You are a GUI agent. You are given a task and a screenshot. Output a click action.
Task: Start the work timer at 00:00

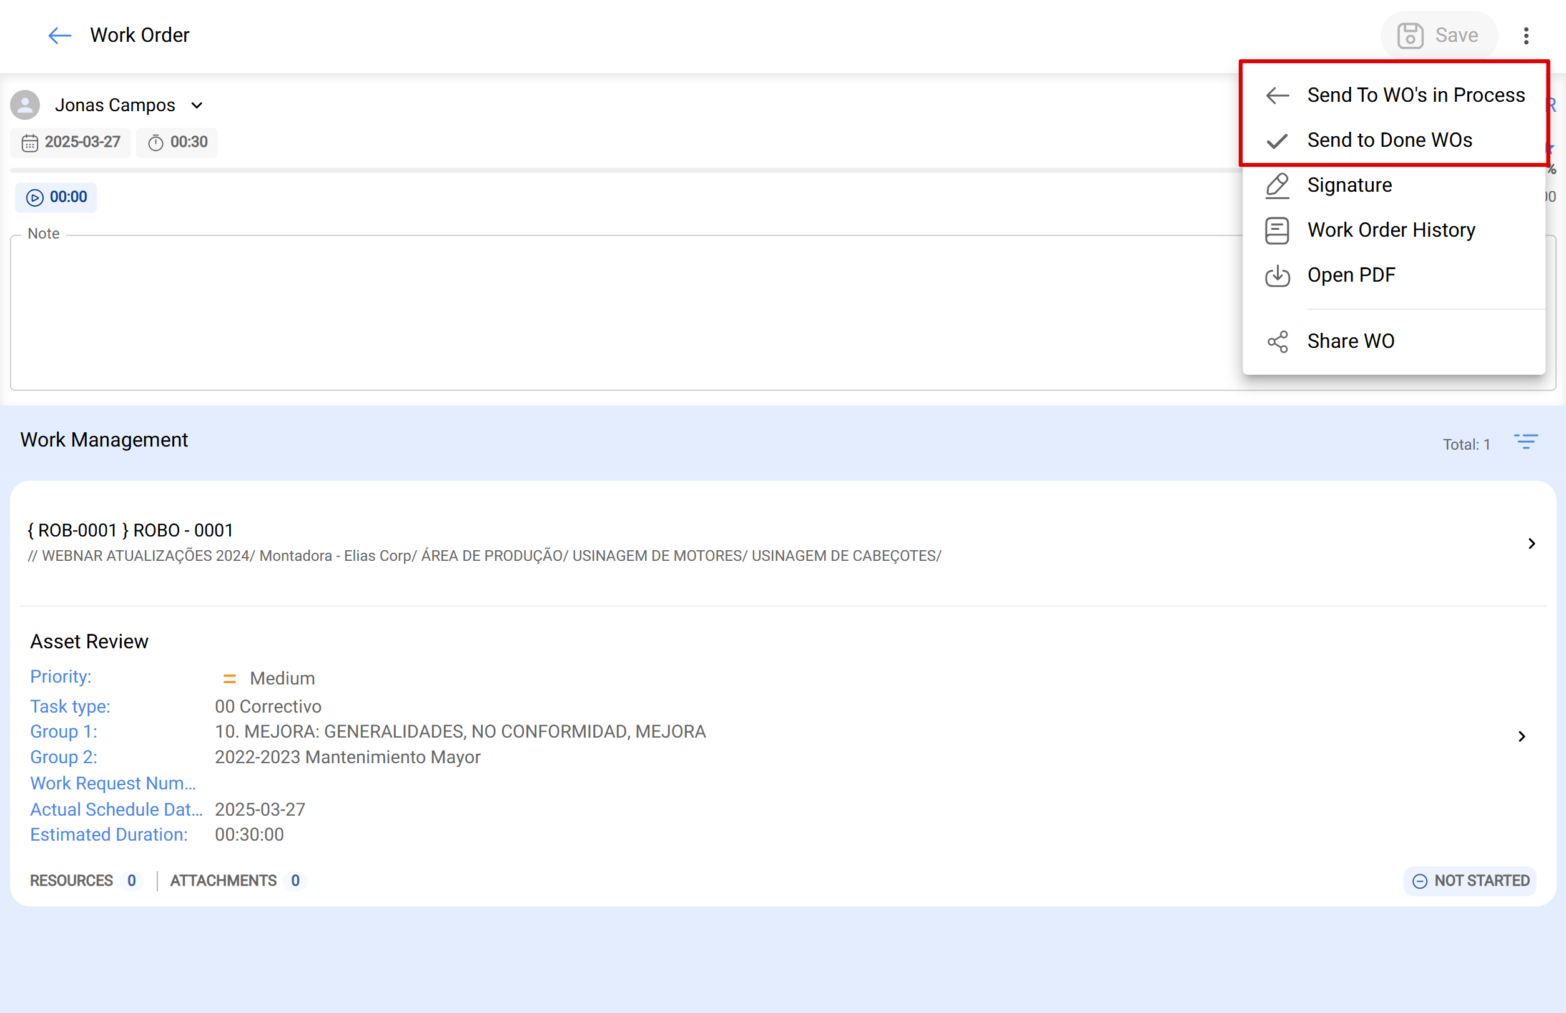tap(34, 197)
